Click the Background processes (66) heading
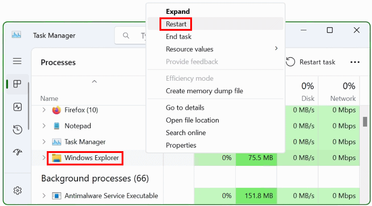This screenshot has height=206, width=372. tap(95, 178)
